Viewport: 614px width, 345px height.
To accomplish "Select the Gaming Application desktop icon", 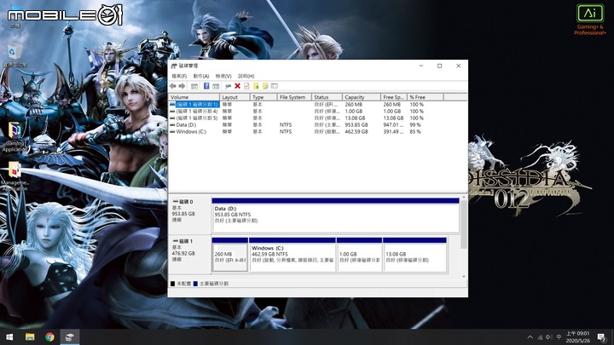I will (x=14, y=137).
